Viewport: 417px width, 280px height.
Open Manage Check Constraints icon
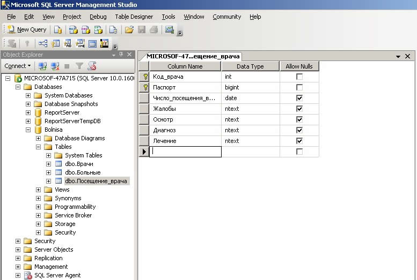coord(92,43)
